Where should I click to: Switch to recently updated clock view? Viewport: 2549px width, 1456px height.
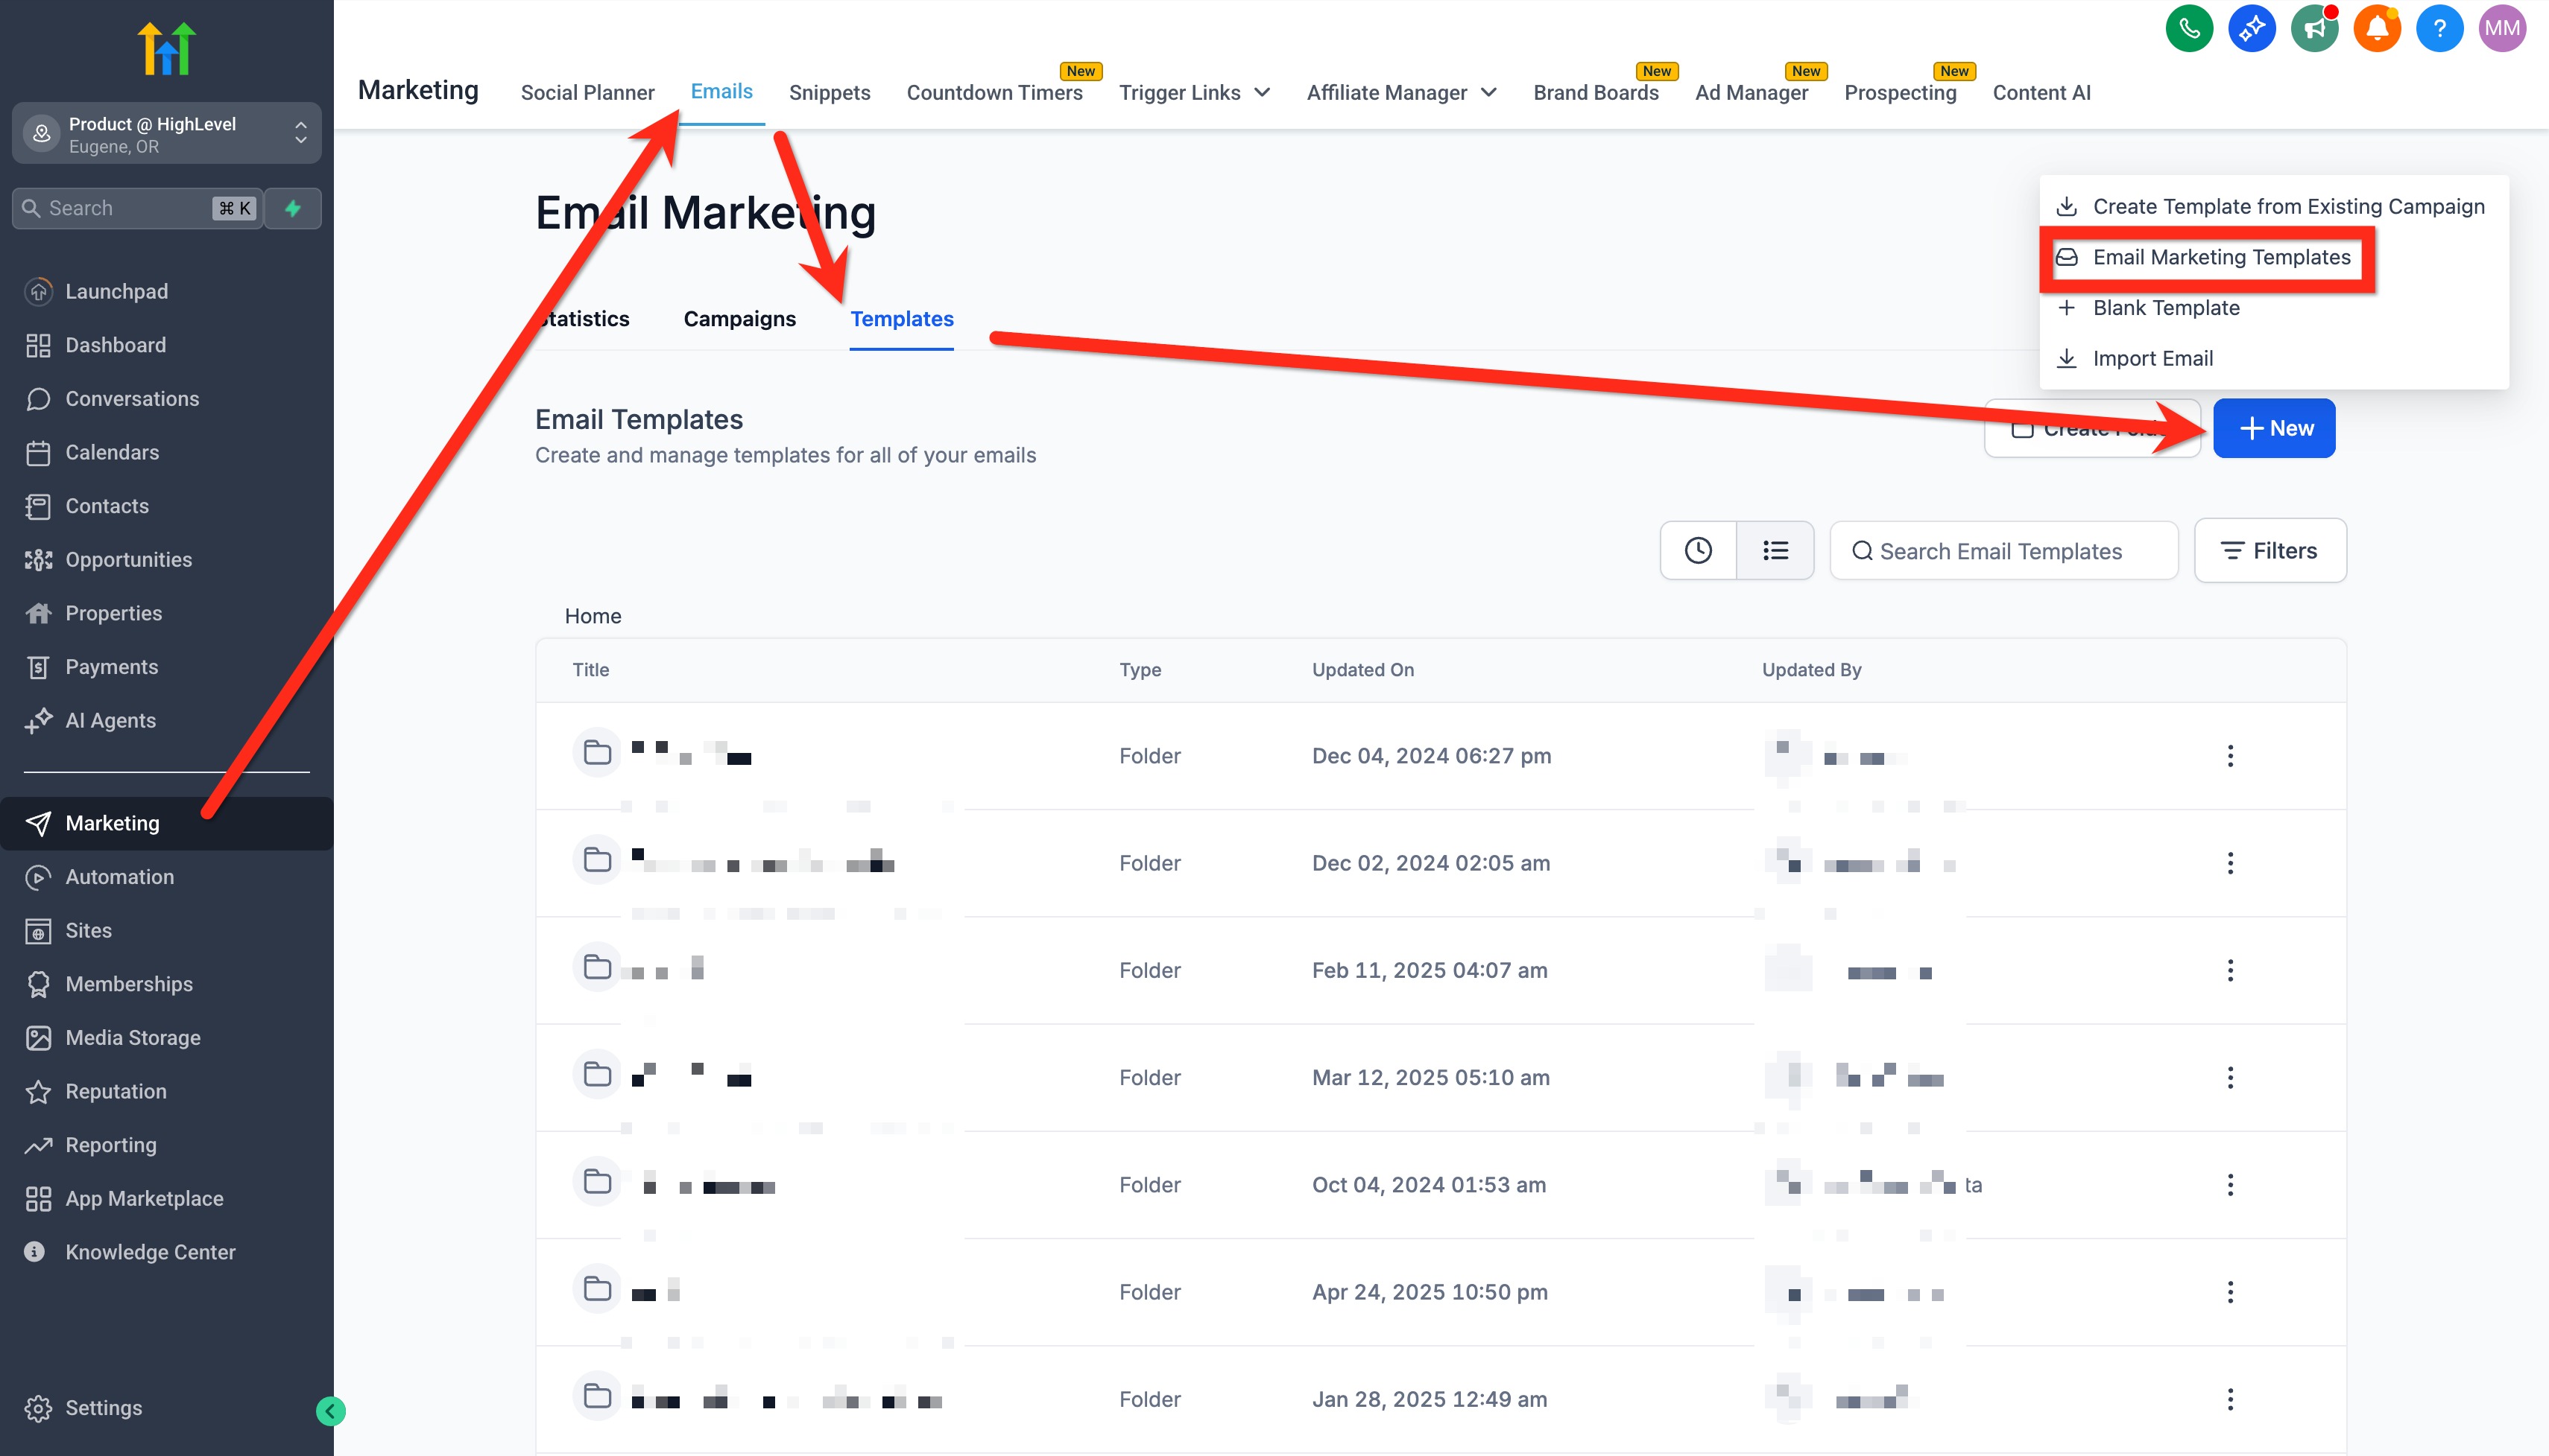1697,550
